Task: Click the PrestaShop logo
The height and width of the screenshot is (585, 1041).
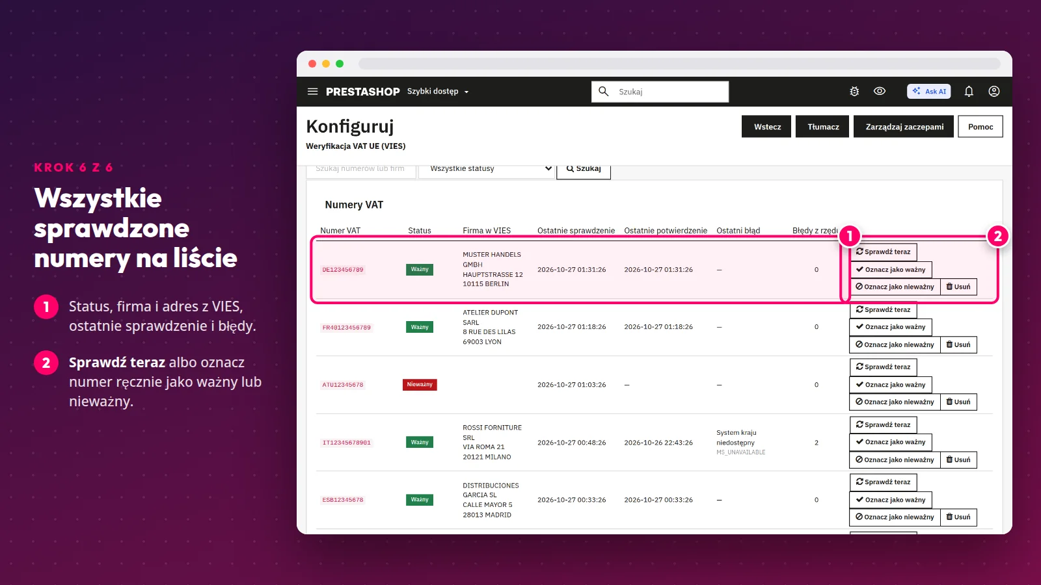Action: 362,92
